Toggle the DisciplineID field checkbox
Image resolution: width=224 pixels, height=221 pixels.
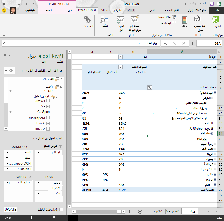coord(48,118)
